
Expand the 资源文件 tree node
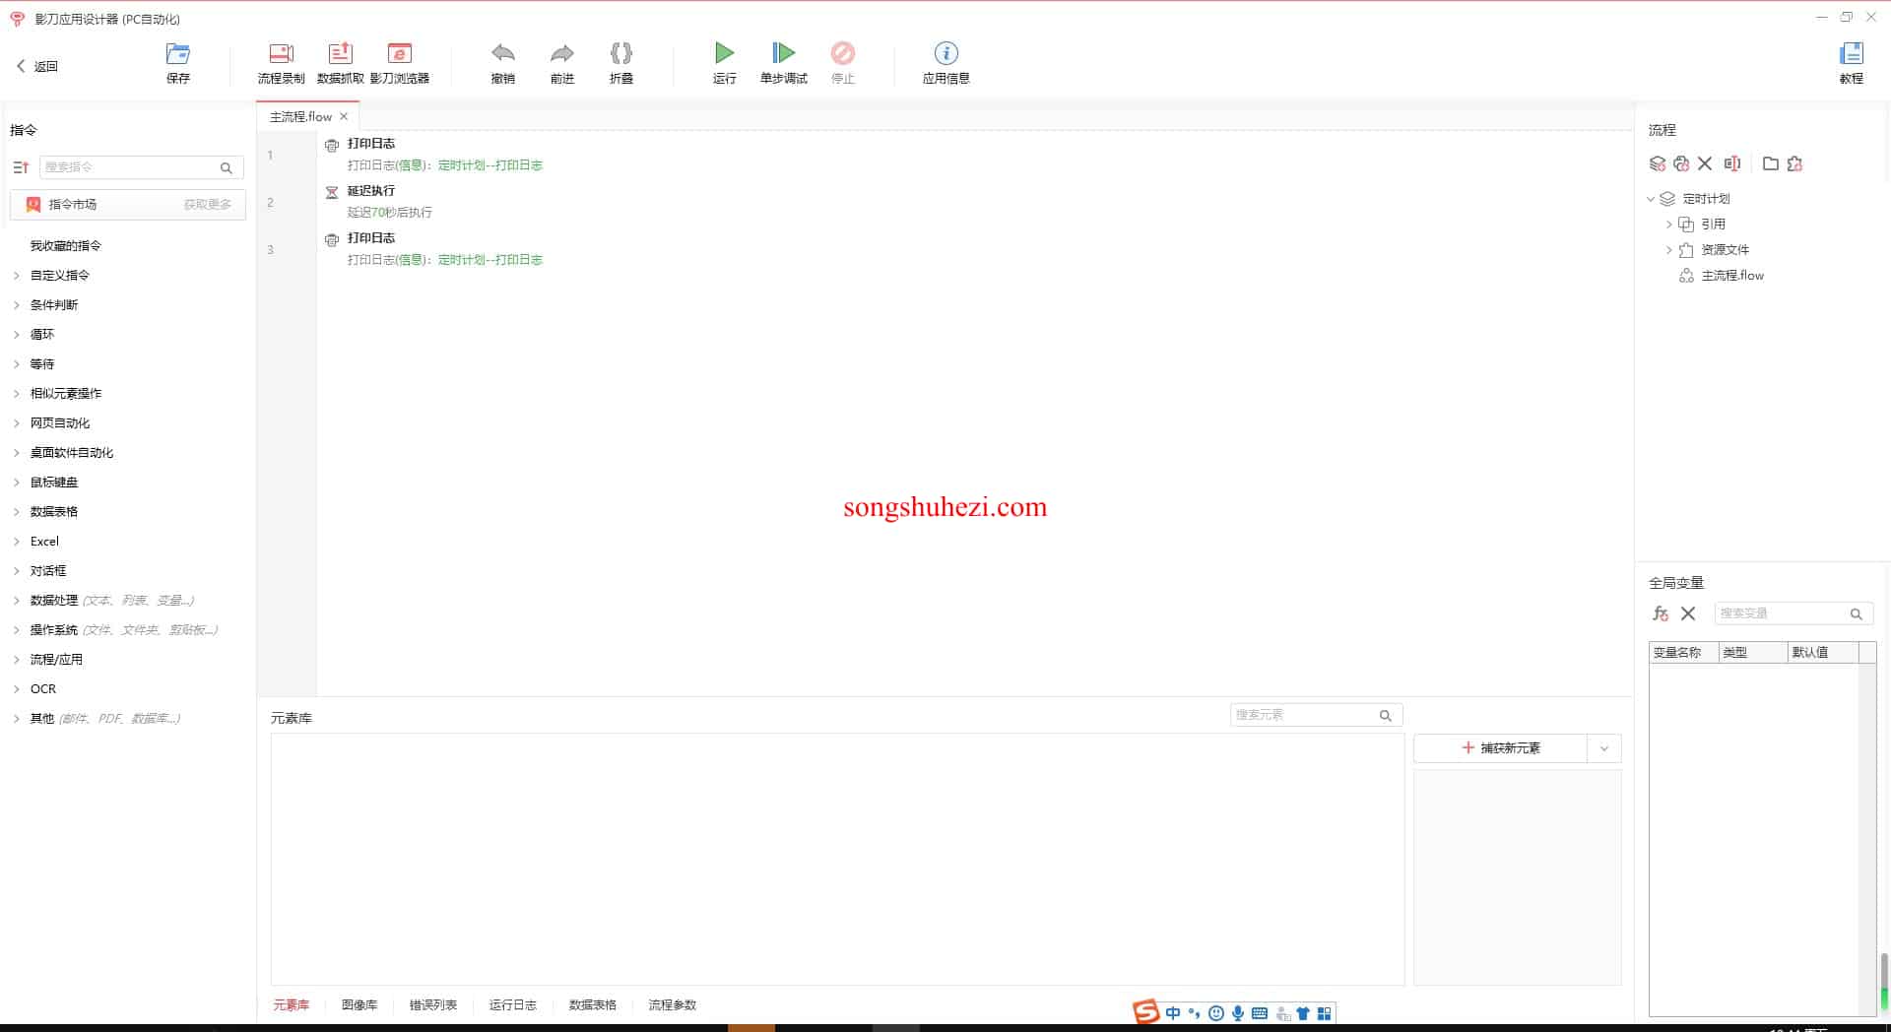coord(1668,250)
